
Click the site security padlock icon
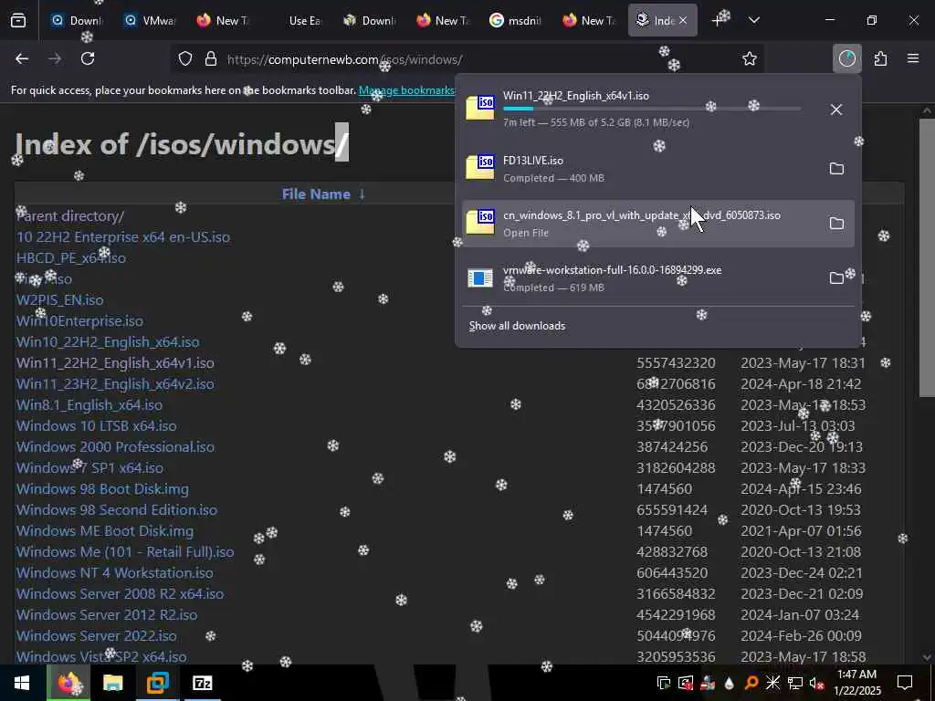coord(211,59)
